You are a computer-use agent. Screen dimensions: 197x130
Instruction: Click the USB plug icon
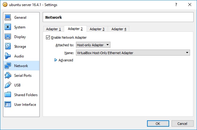point(8,85)
